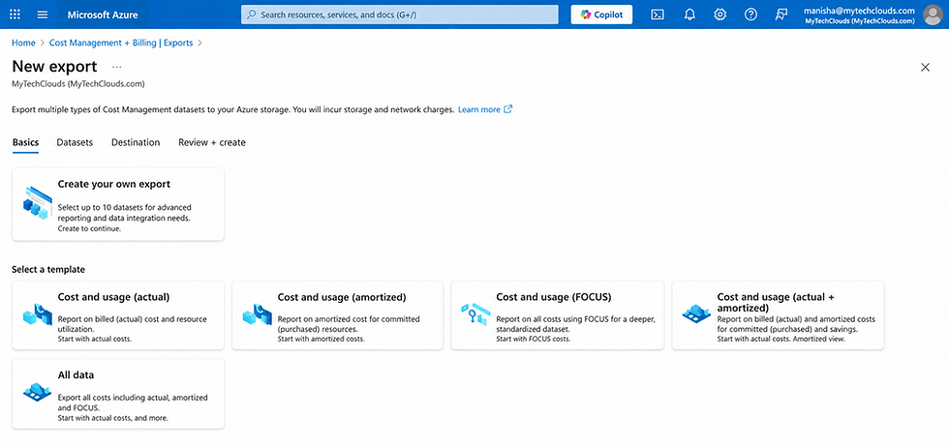The image size is (949, 447).
Task: Pick the Cost and usage (actual + amortized) template
Action: pos(778,315)
